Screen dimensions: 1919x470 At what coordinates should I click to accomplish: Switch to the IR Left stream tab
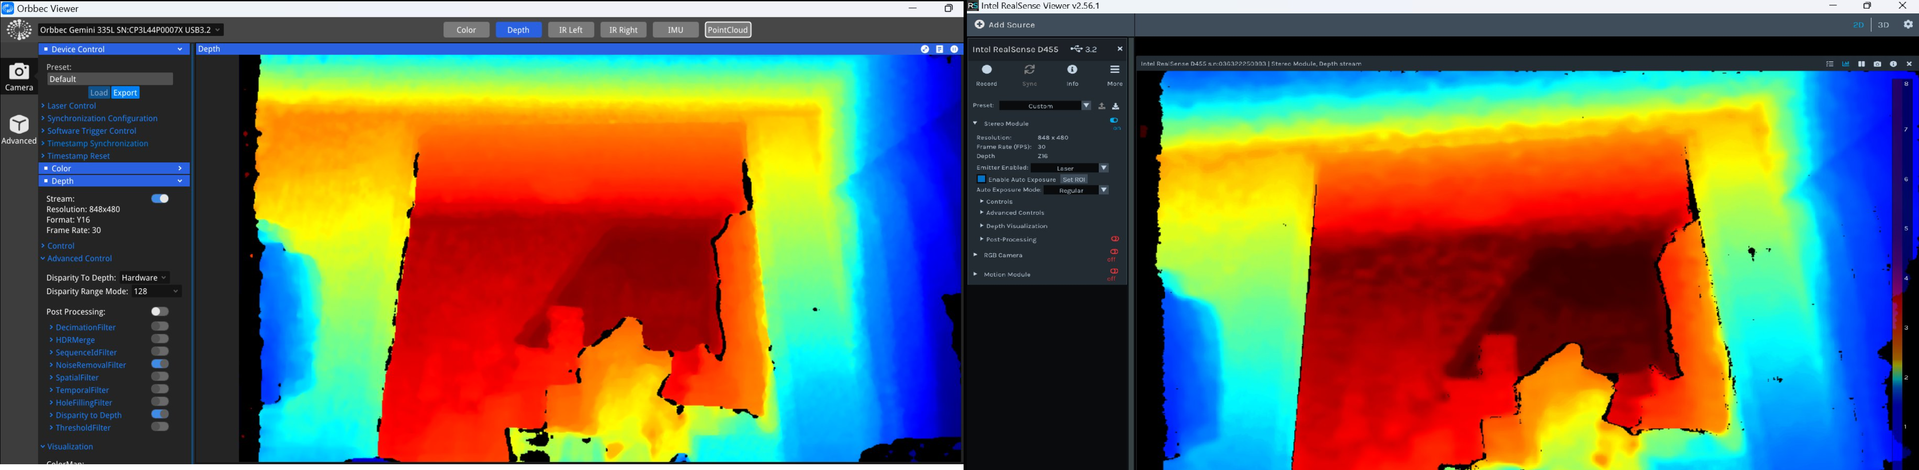570,30
